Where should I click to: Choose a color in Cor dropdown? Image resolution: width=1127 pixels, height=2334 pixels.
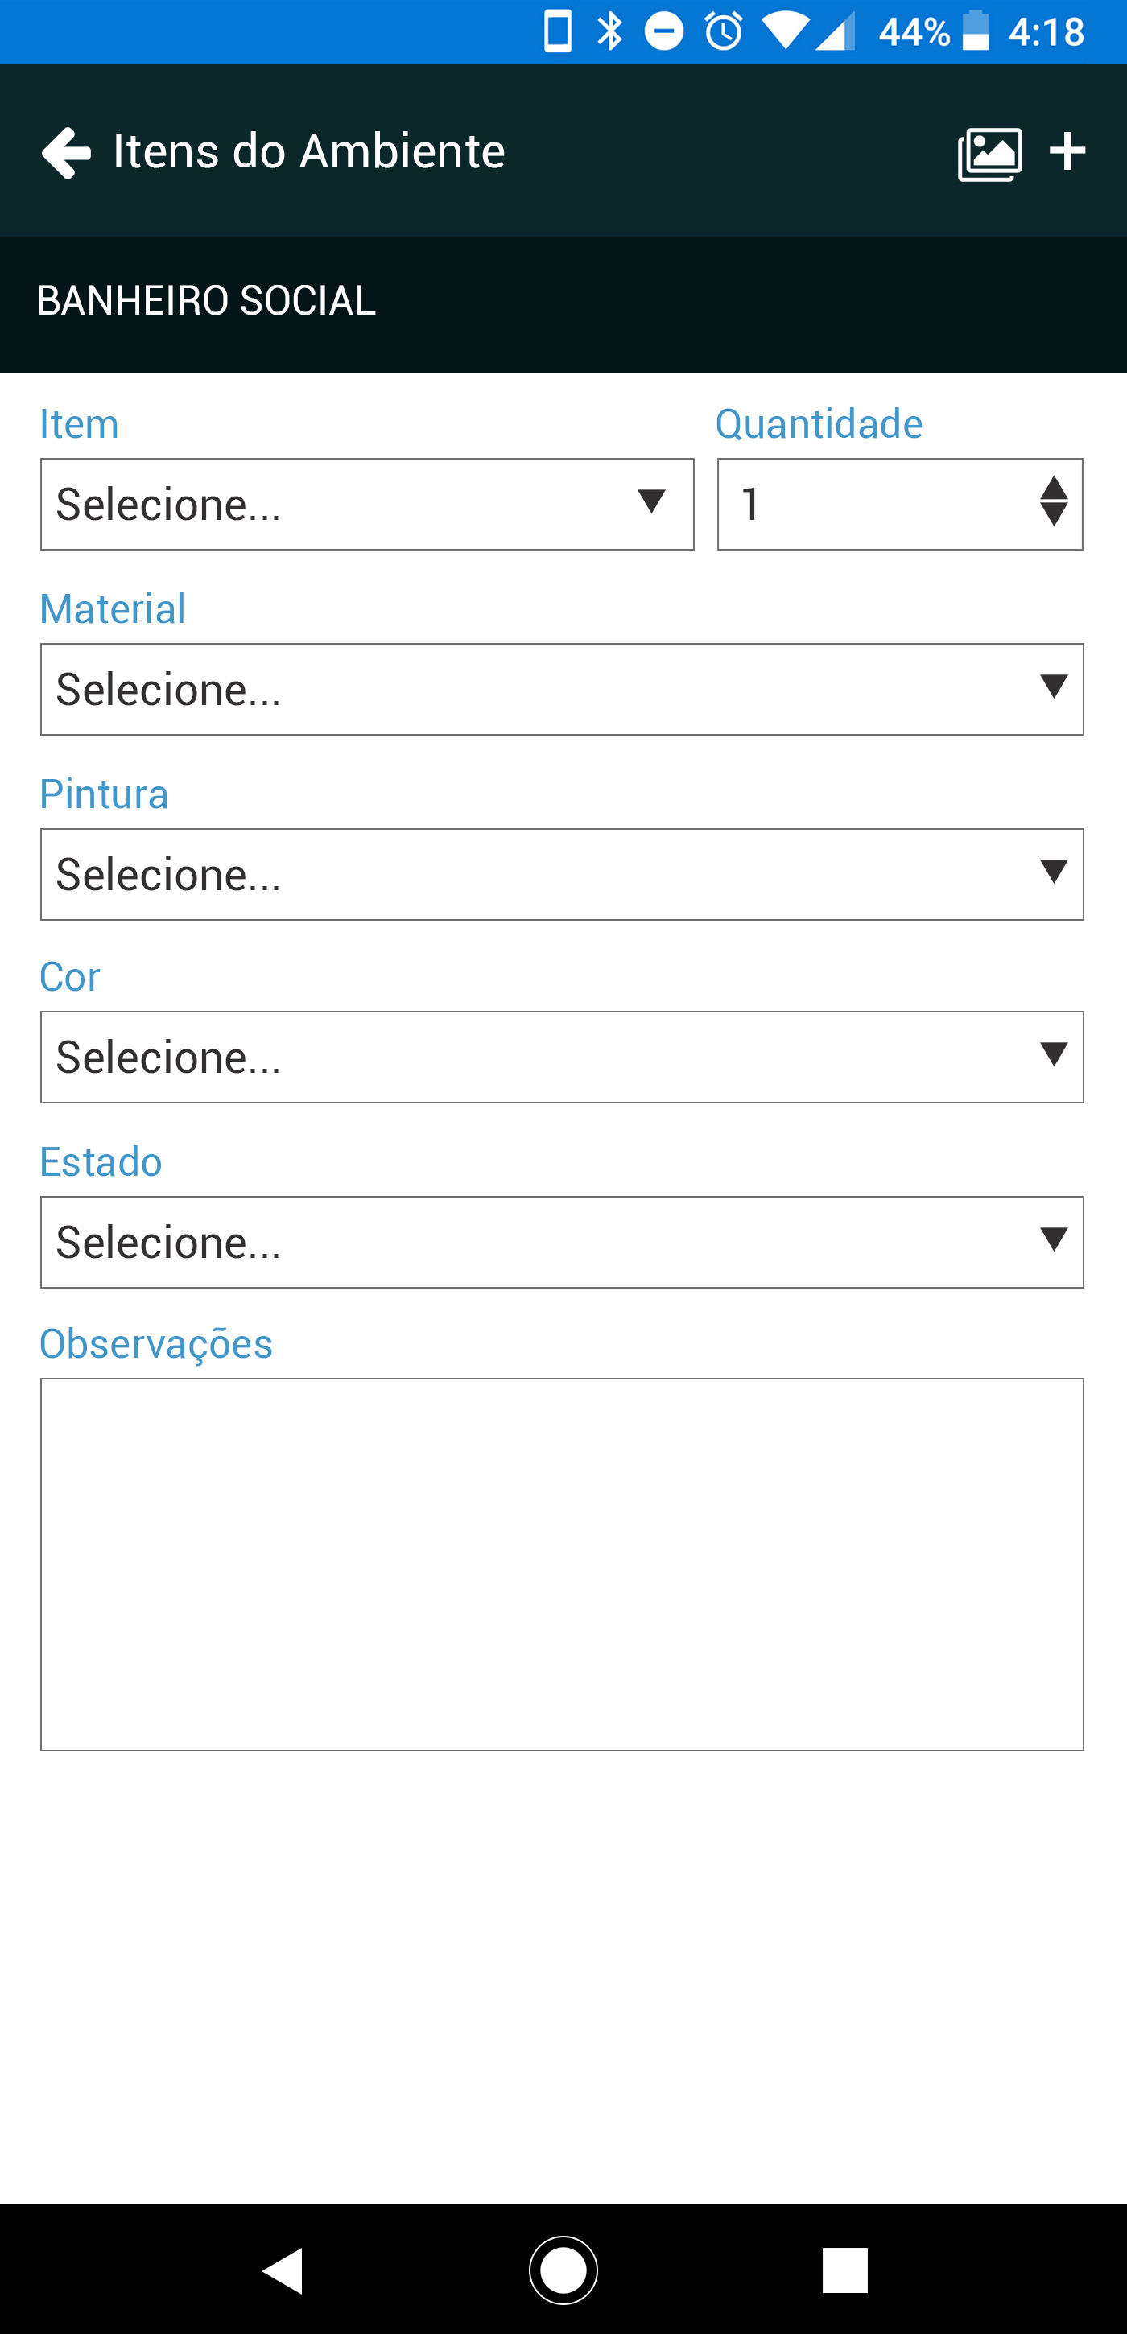[562, 1057]
